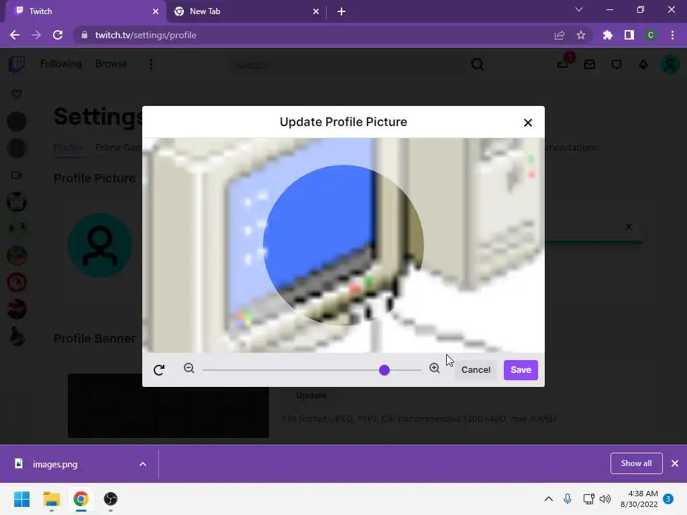Open the Following page
Screen dimensions: 687x515
(x=61, y=64)
